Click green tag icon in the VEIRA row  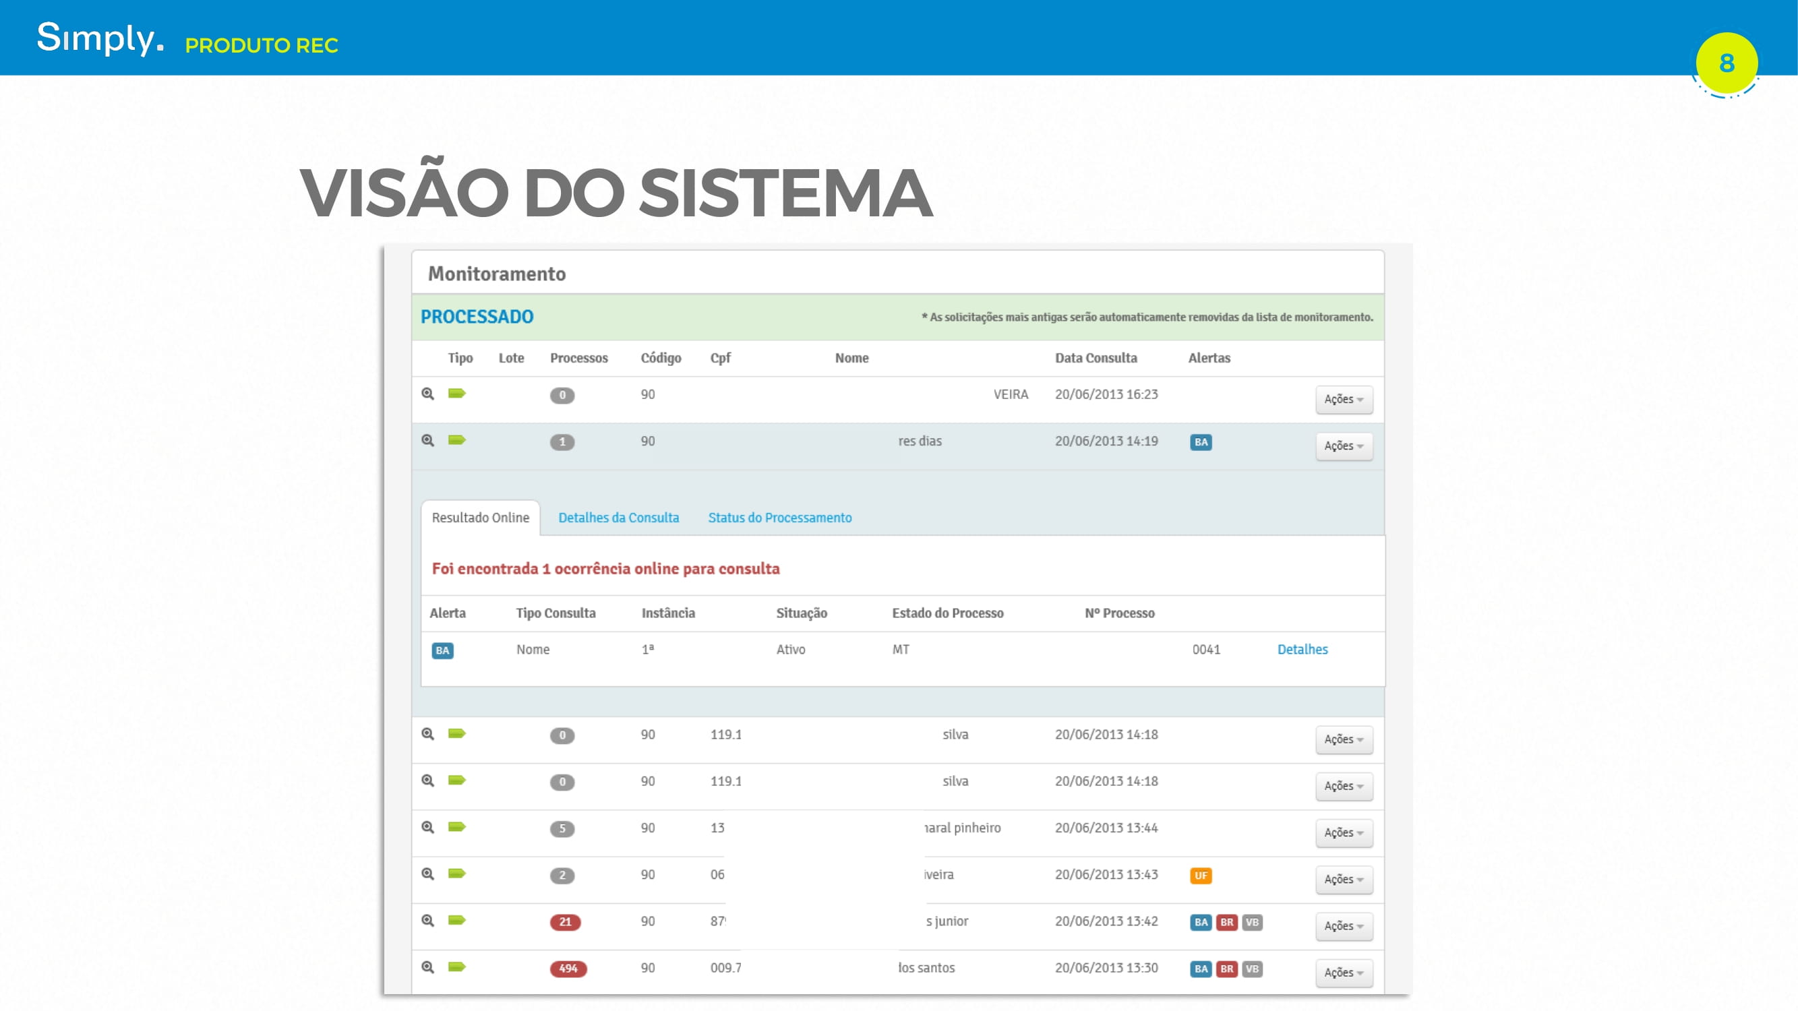coord(456,394)
